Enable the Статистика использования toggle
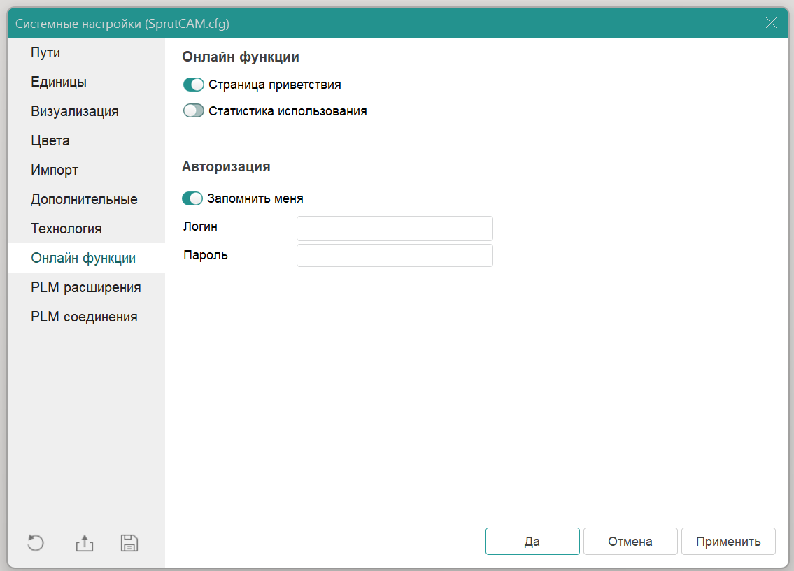Screen dimensions: 794x571 click(x=193, y=110)
